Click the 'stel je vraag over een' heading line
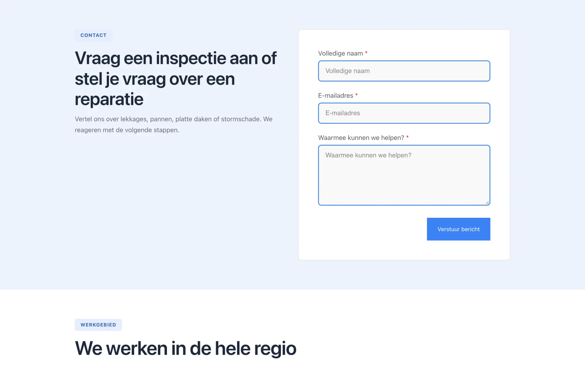 pyautogui.click(x=155, y=79)
